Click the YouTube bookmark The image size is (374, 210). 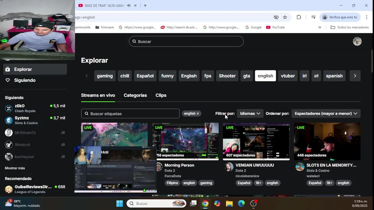275,27
